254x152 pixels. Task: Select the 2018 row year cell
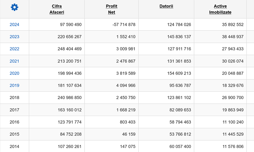pyautogui.click(x=14, y=98)
